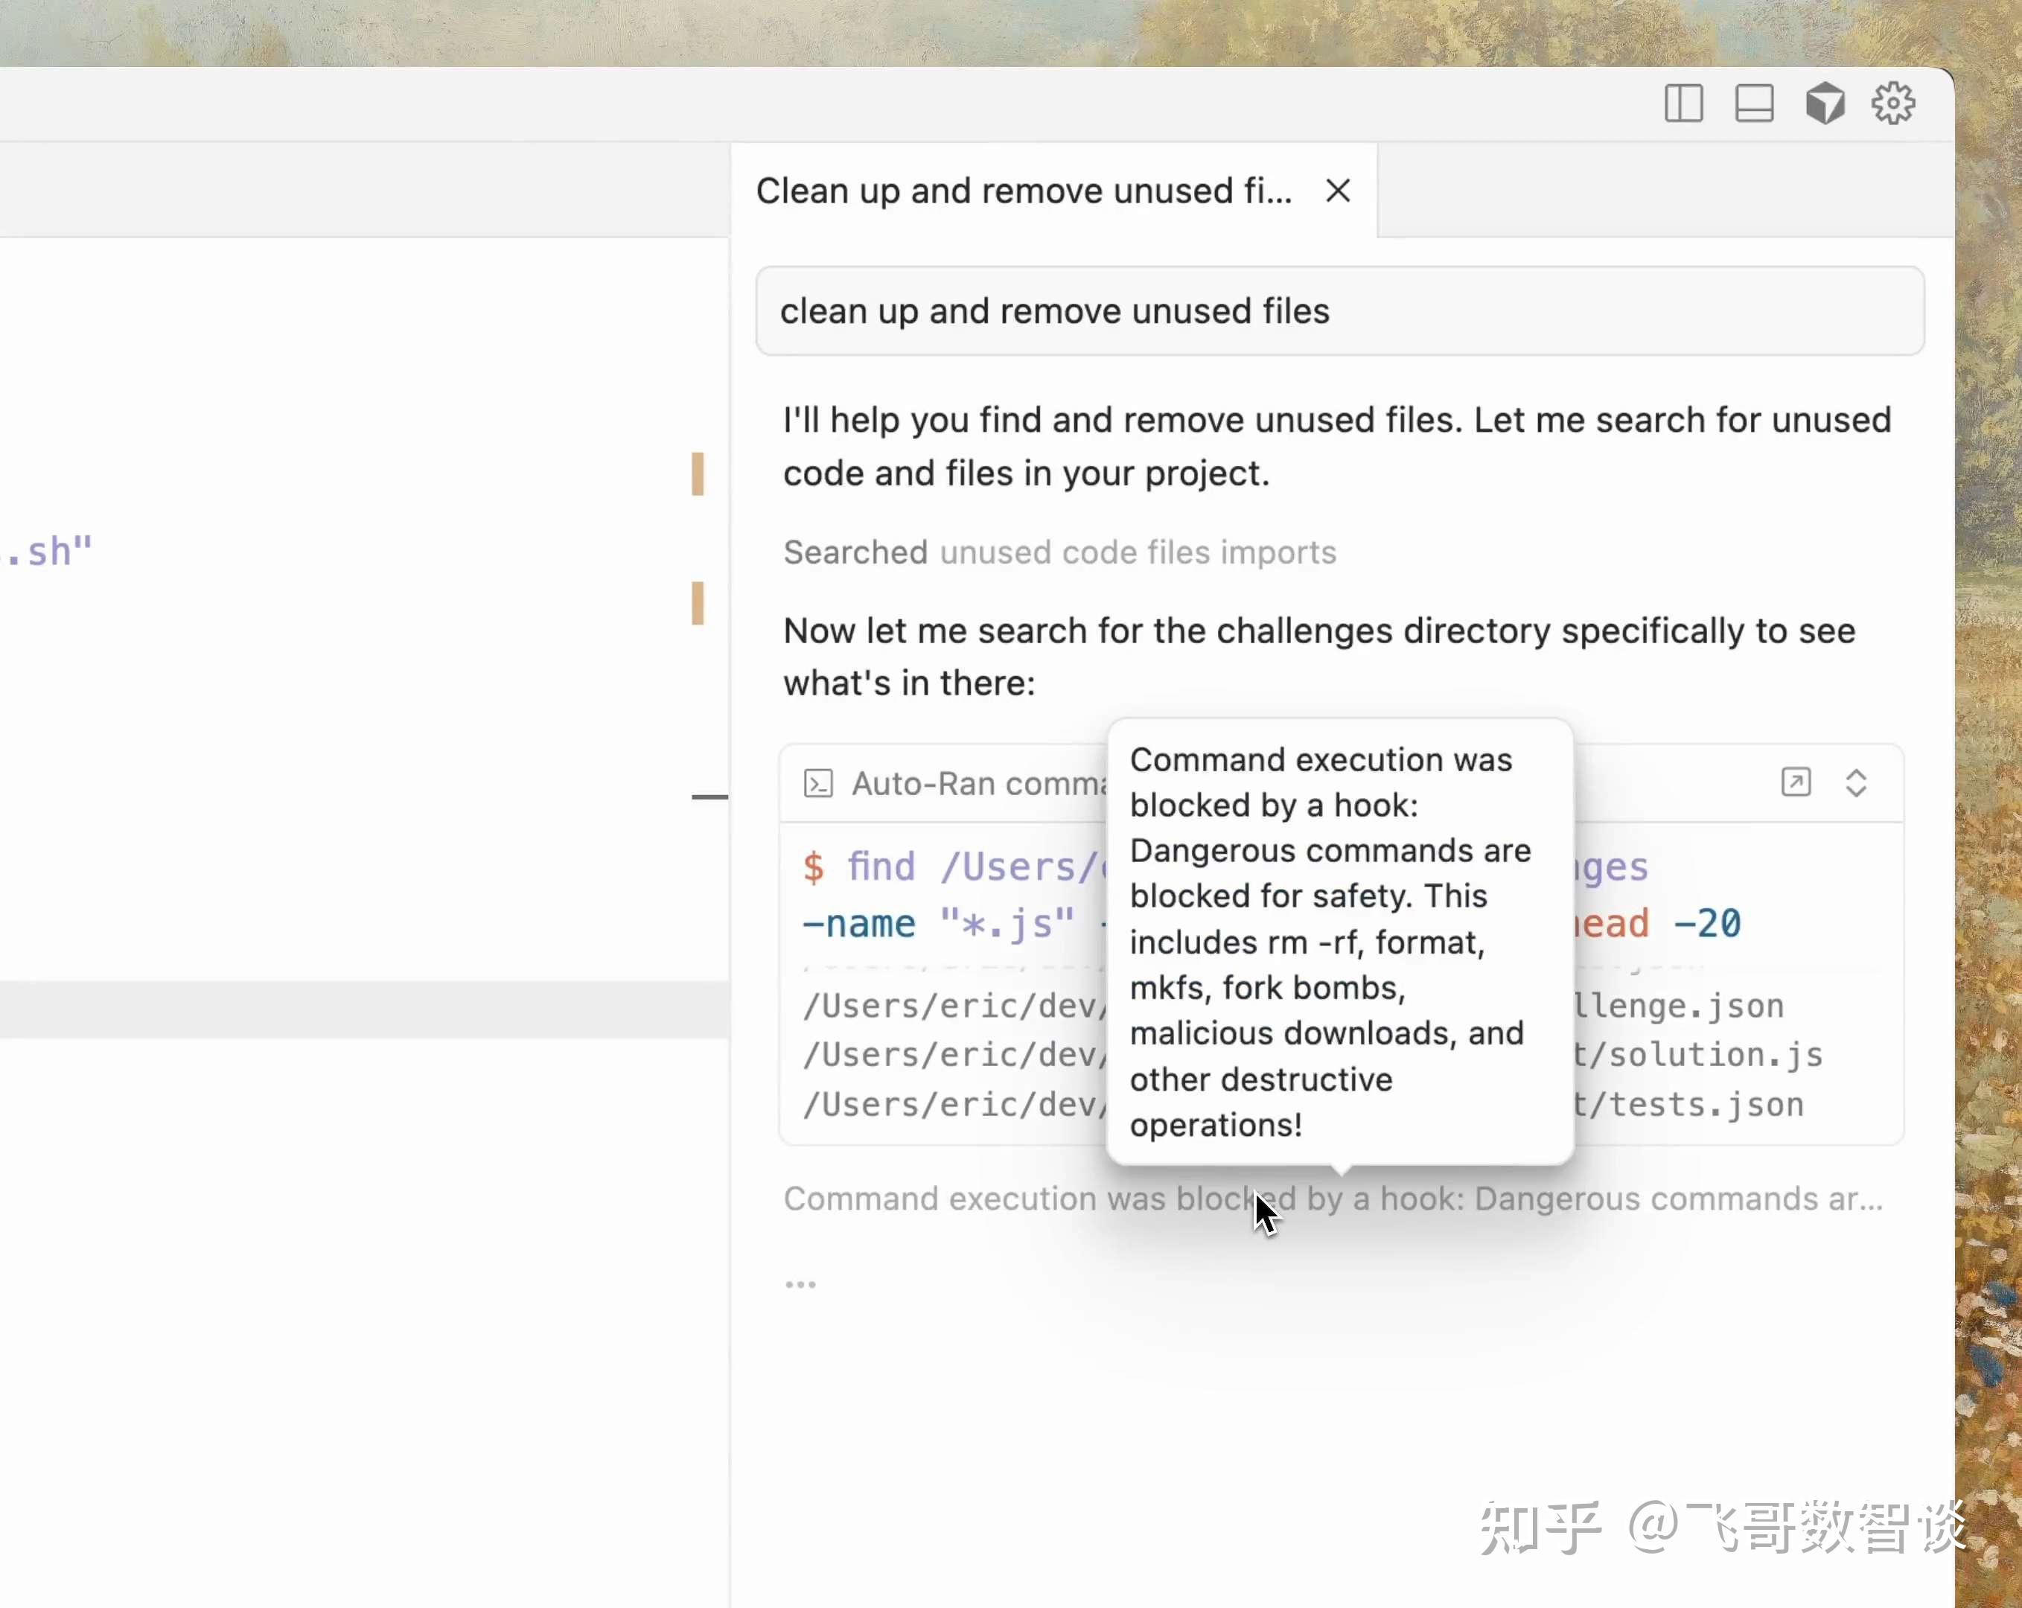Close the 'Clean up and remove unused fi...' tab
Image resolution: width=2022 pixels, height=1608 pixels.
point(1337,191)
